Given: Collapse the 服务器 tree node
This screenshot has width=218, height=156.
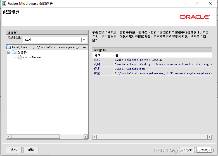Looking at the screenshot, I should [x=9, y=52].
